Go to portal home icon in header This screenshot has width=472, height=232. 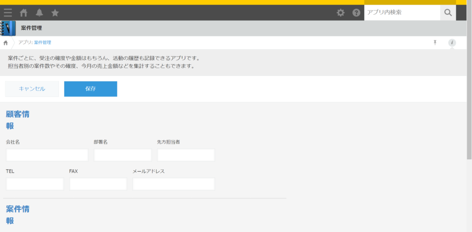pyautogui.click(x=24, y=12)
